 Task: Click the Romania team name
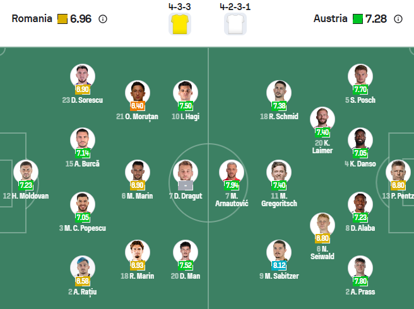click(x=32, y=19)
